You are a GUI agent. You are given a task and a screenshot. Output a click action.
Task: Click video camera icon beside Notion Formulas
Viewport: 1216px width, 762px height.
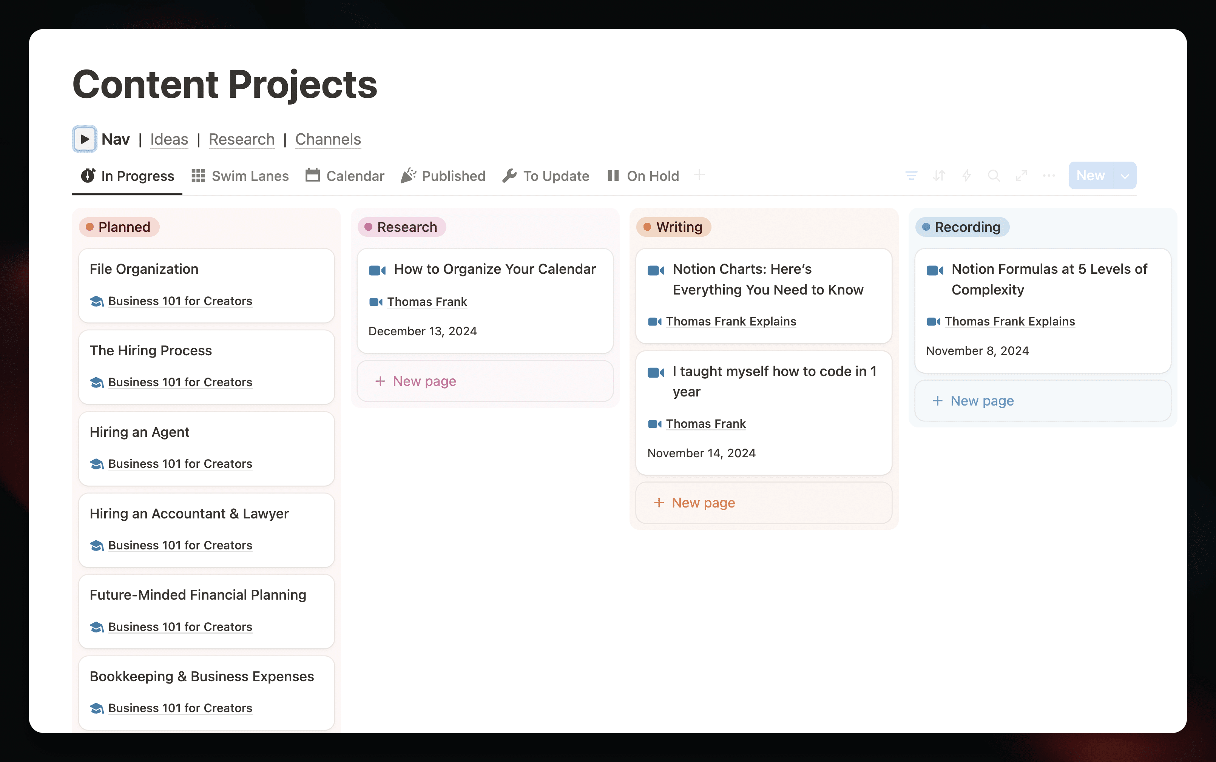click(x=935, y=270)
